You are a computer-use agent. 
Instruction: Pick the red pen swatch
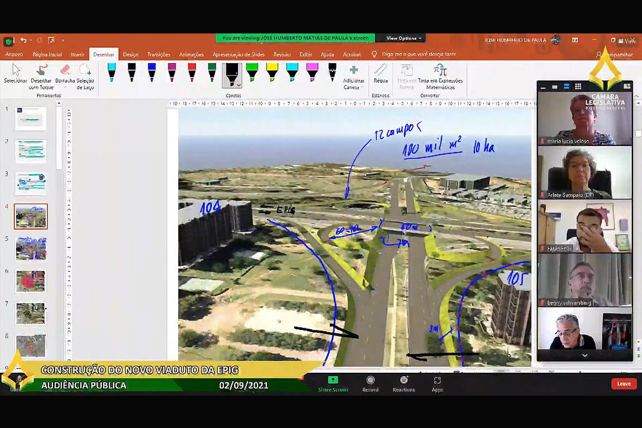point(192,72)
